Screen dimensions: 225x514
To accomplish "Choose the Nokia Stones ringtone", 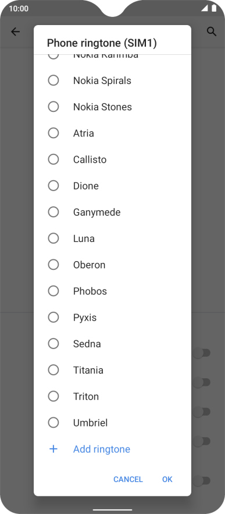I will (113, 107).
